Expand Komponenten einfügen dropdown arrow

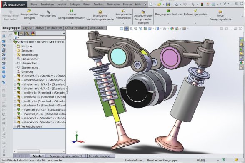coord(29,23)
